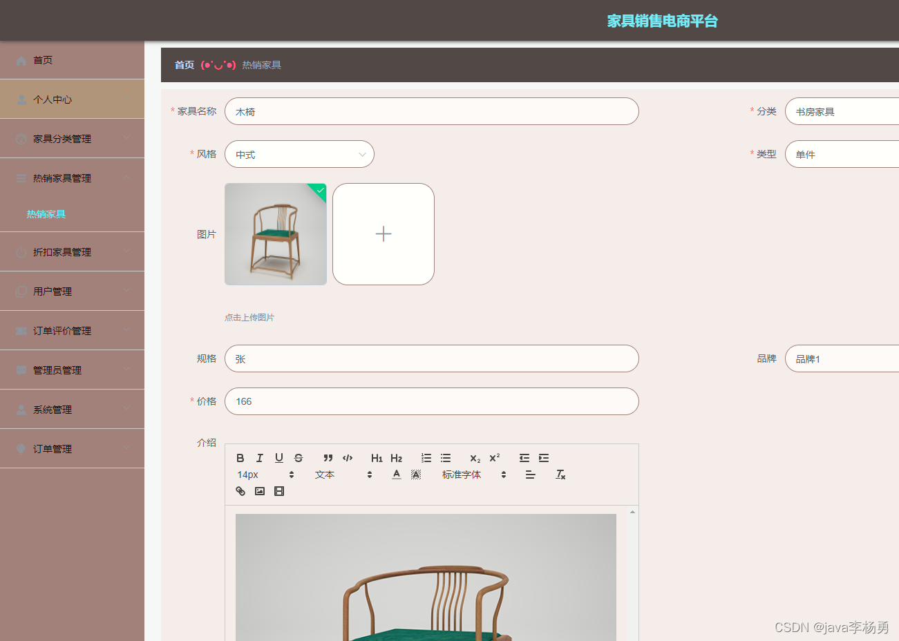Click the 点击上传图片 hint text
The height and width of the screenshot is (641, 899).
(x=249, y=318)
